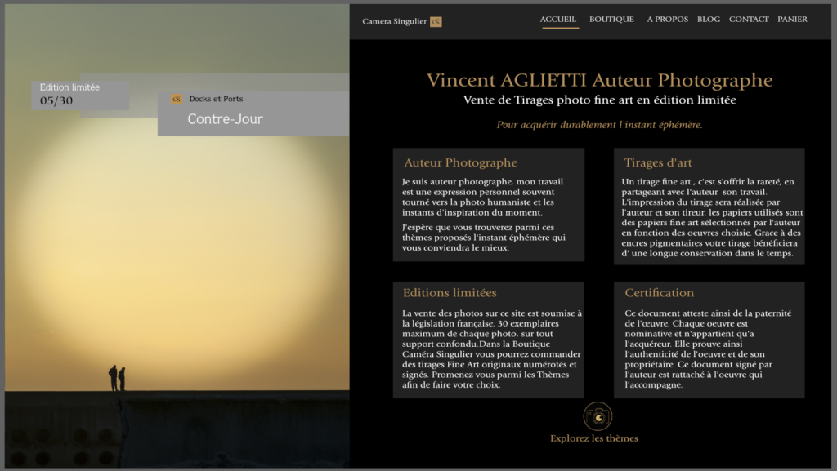Click the CS badge next to Docks et Ports
The width and height of the screenshot is (837, 471).
177,99
